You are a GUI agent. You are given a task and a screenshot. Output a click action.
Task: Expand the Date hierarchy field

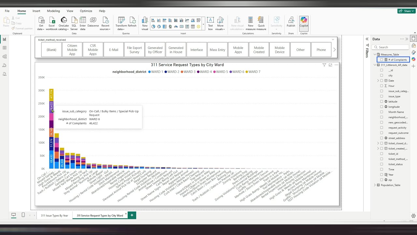click(378, 81)
